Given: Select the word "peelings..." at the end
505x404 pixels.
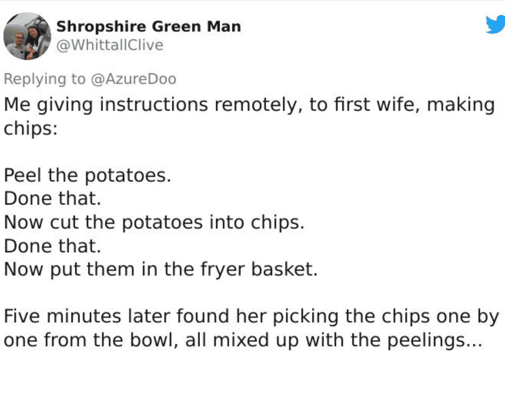Looking at the screenshot, I should (435, 341).
